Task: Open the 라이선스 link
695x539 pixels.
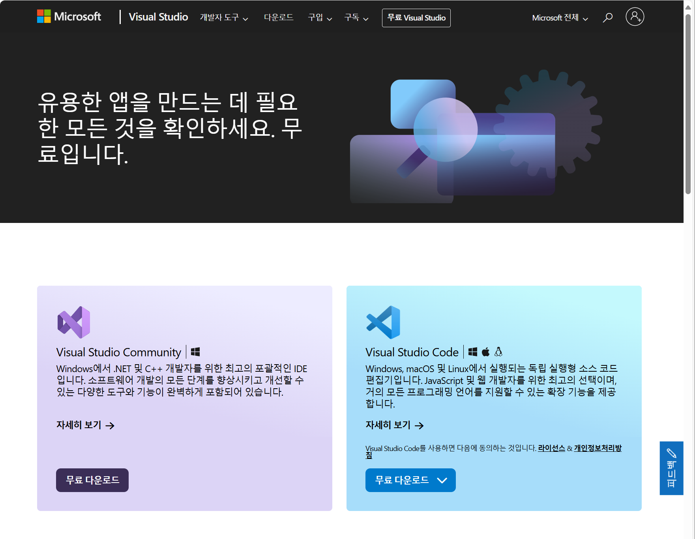Action: tap(551, 448)
